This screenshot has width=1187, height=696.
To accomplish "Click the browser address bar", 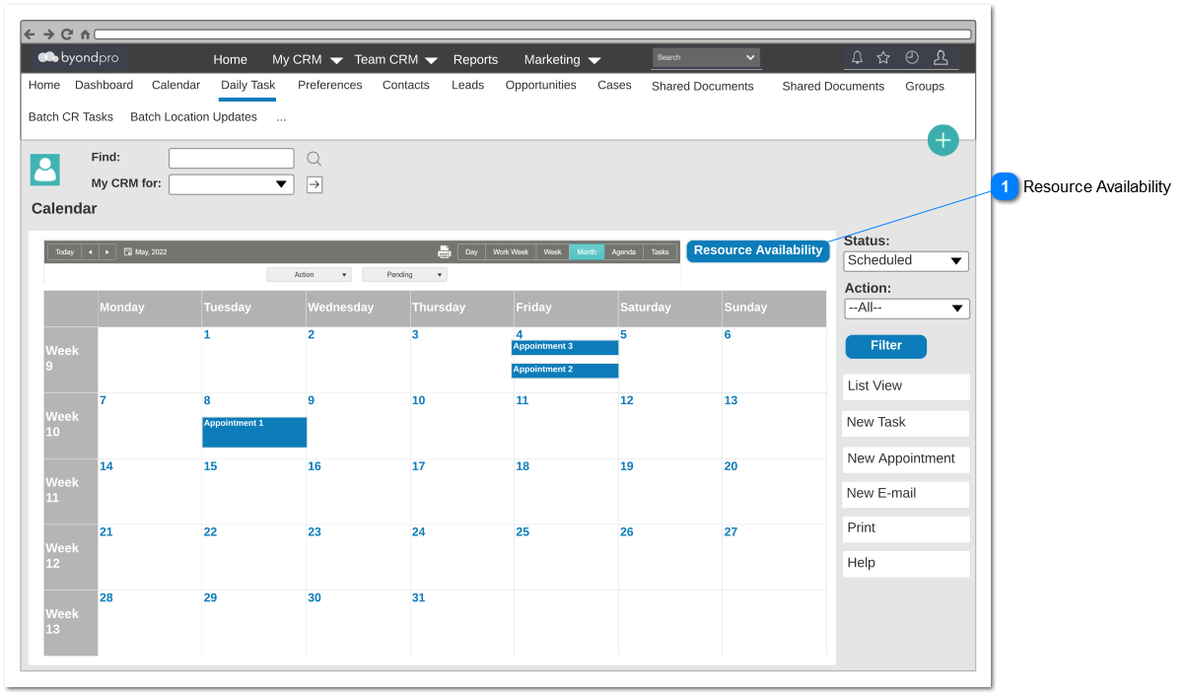I will point(532,35).
